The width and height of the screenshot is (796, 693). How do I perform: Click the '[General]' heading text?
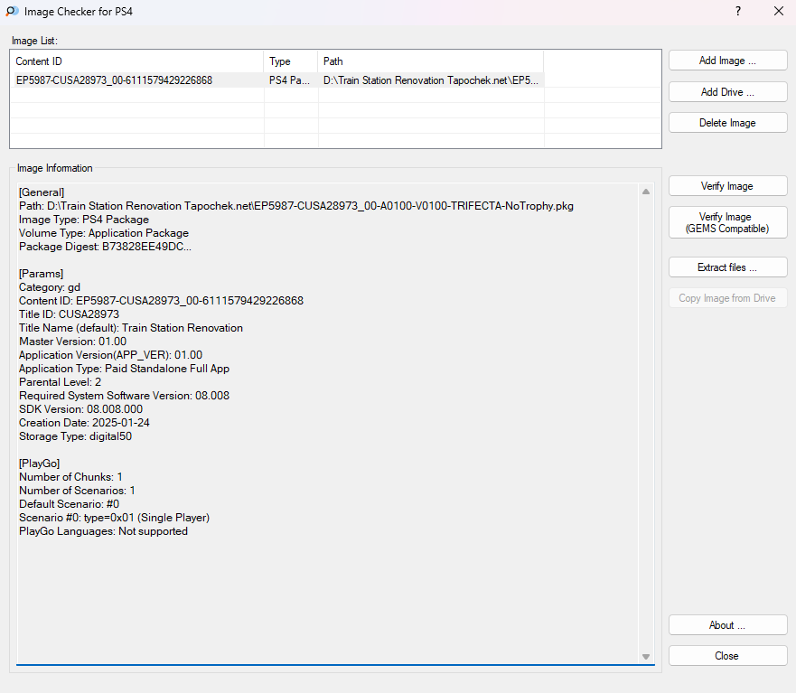point(42,192)
